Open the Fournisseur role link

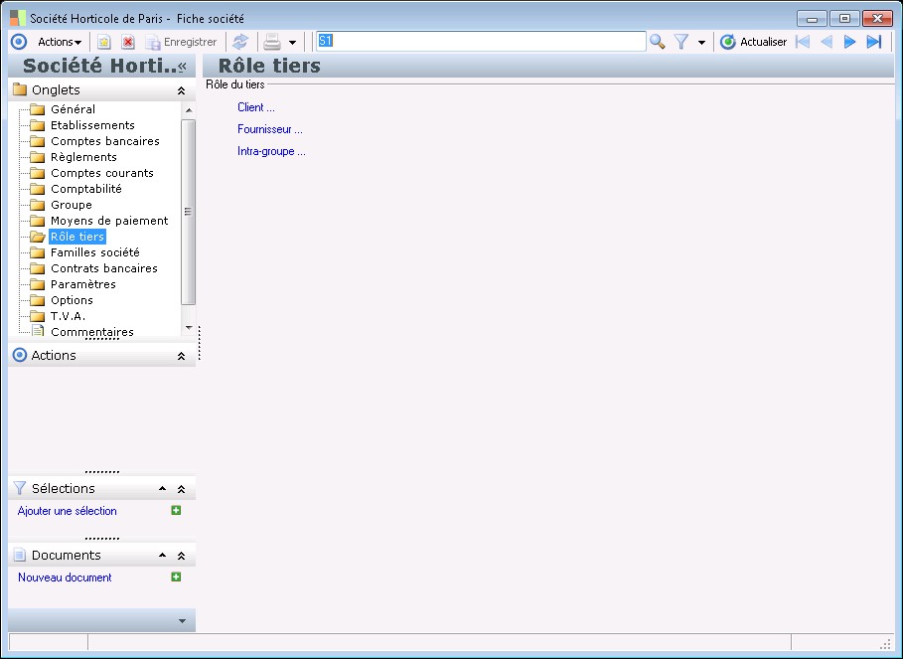(269, 129)
